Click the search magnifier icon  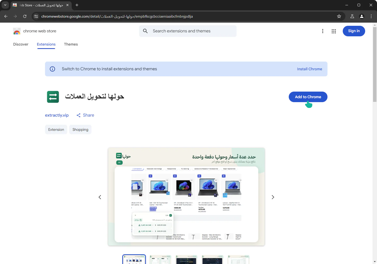pos(145,31)
